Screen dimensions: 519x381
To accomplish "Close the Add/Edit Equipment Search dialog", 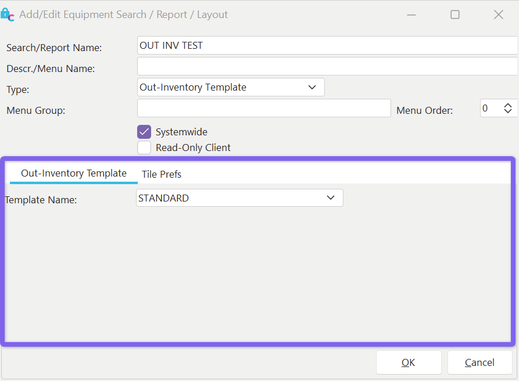I will coord(498,15).
